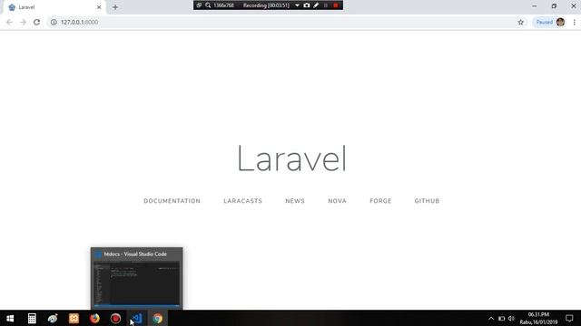Show hidden system tray icons

coord(491,318)
